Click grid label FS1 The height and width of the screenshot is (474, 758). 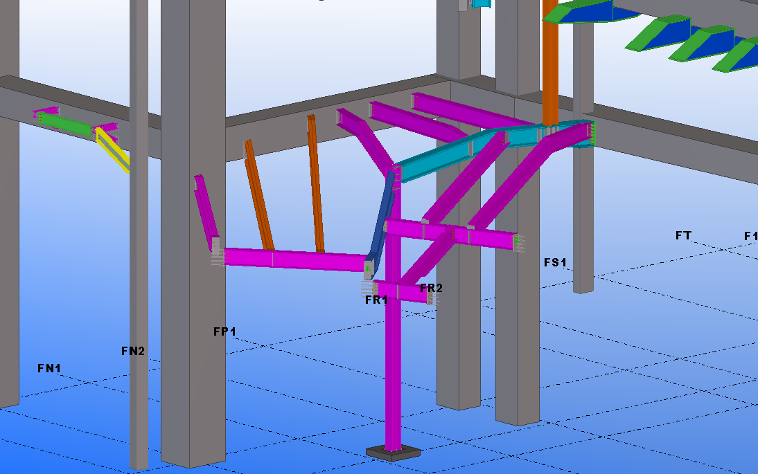(x=555, y=262)
